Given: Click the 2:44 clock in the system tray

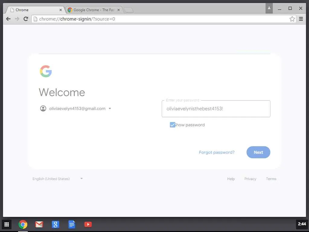Looking at the screenshot, I should pyautogui.click(x=302, y=224).
